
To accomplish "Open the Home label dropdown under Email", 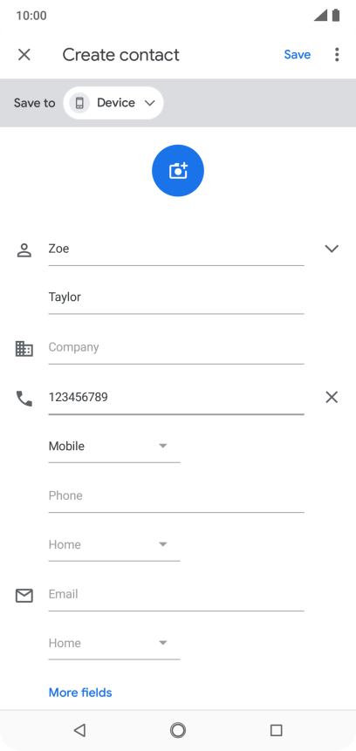I will coord(114,643).
